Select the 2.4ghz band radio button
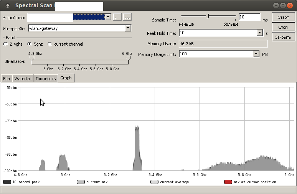 tap(5, 44)
